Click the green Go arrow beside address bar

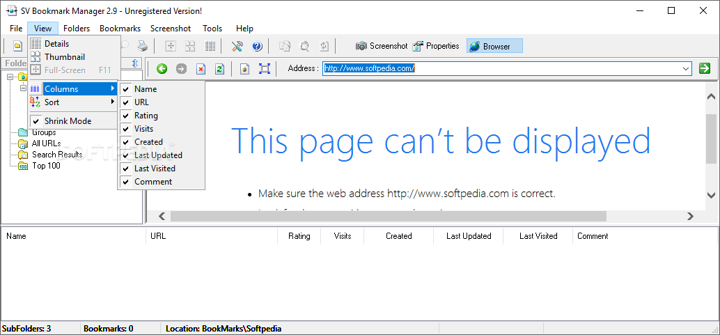point(705,68)
